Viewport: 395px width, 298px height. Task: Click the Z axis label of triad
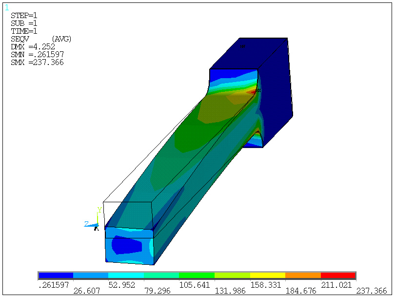[86, 224]
